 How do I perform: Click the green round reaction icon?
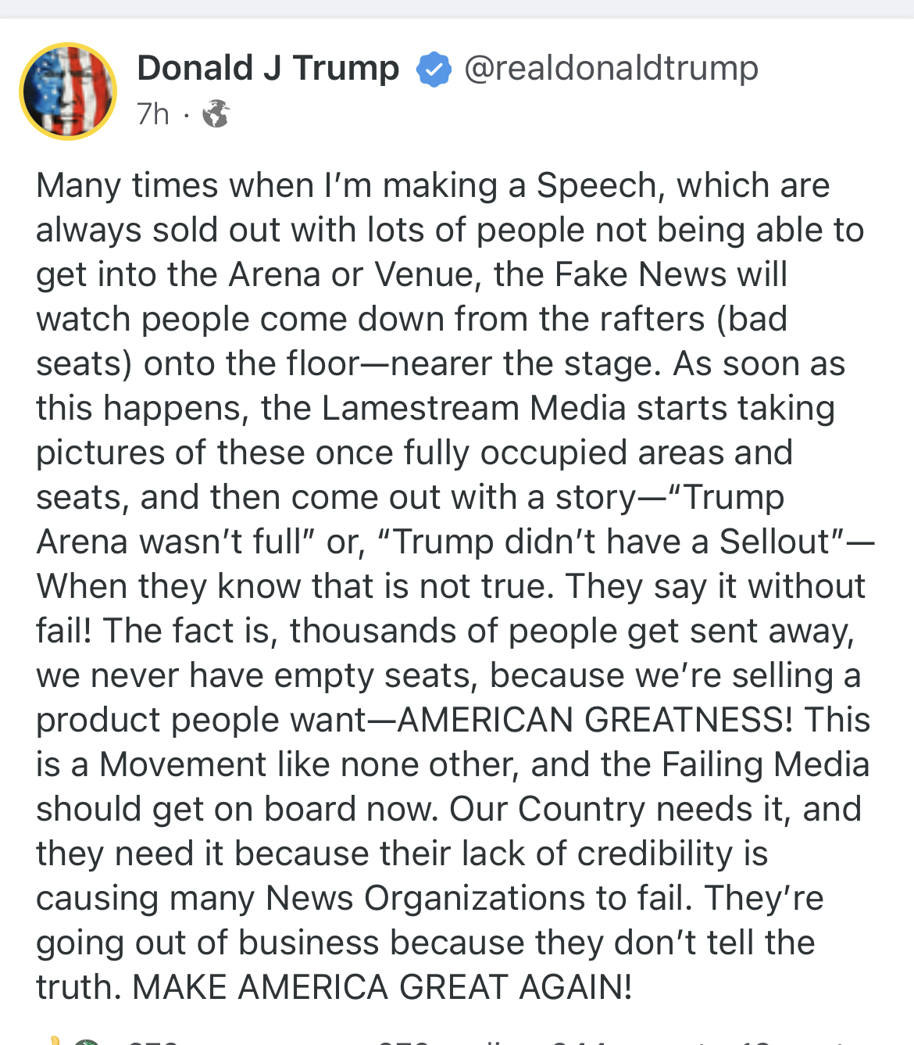click(x=87, y=1042)
